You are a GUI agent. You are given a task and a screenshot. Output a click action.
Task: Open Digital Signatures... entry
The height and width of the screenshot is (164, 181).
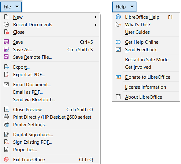point(50,134)
